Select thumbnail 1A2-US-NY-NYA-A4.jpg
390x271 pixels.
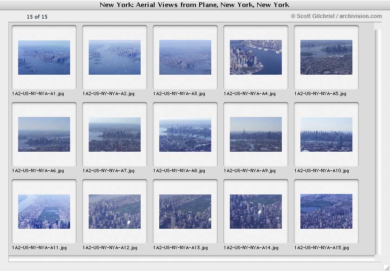tap(256, 58)
